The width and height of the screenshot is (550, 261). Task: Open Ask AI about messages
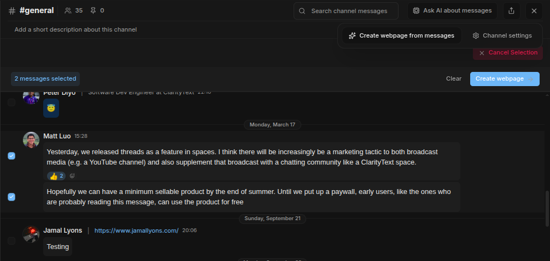[452, 11]
